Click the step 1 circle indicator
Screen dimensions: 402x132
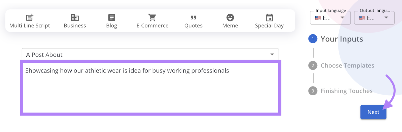pos(313,39)
